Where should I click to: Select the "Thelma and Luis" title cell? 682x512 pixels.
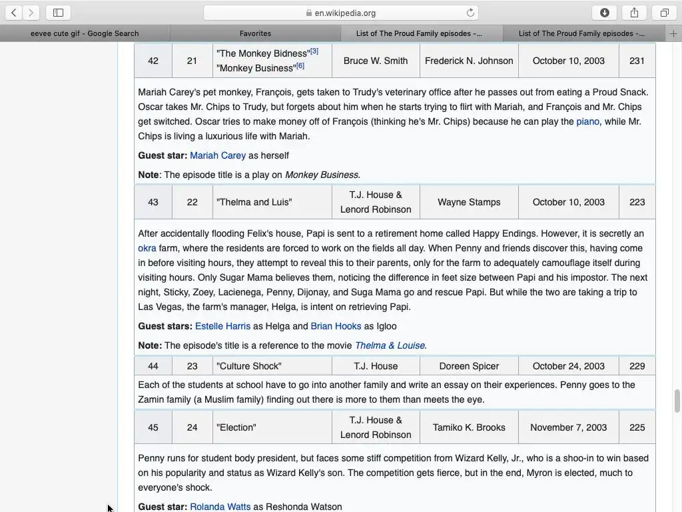coord(272,202)
